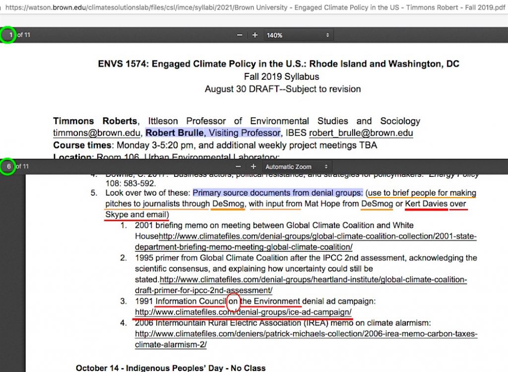Image resolution: width=508 pixels, height=372 pixels.
Task: Open the ice-ad-campaign climatefiles link
Action: coord(243,312)
